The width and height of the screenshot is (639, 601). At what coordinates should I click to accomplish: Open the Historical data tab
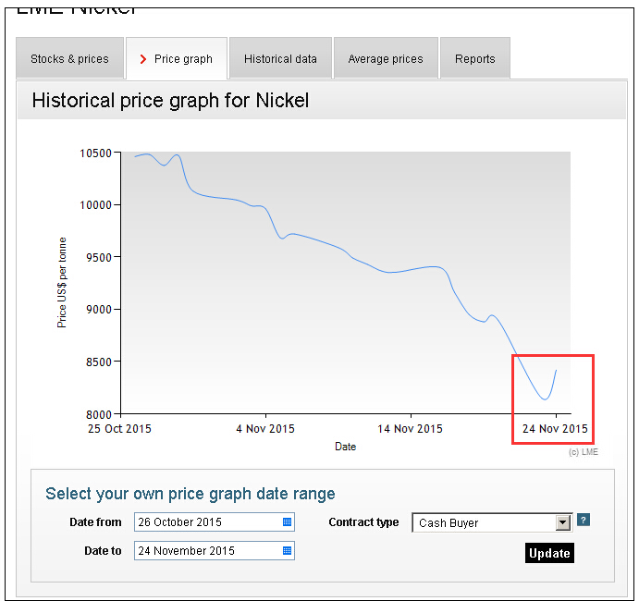280,59
